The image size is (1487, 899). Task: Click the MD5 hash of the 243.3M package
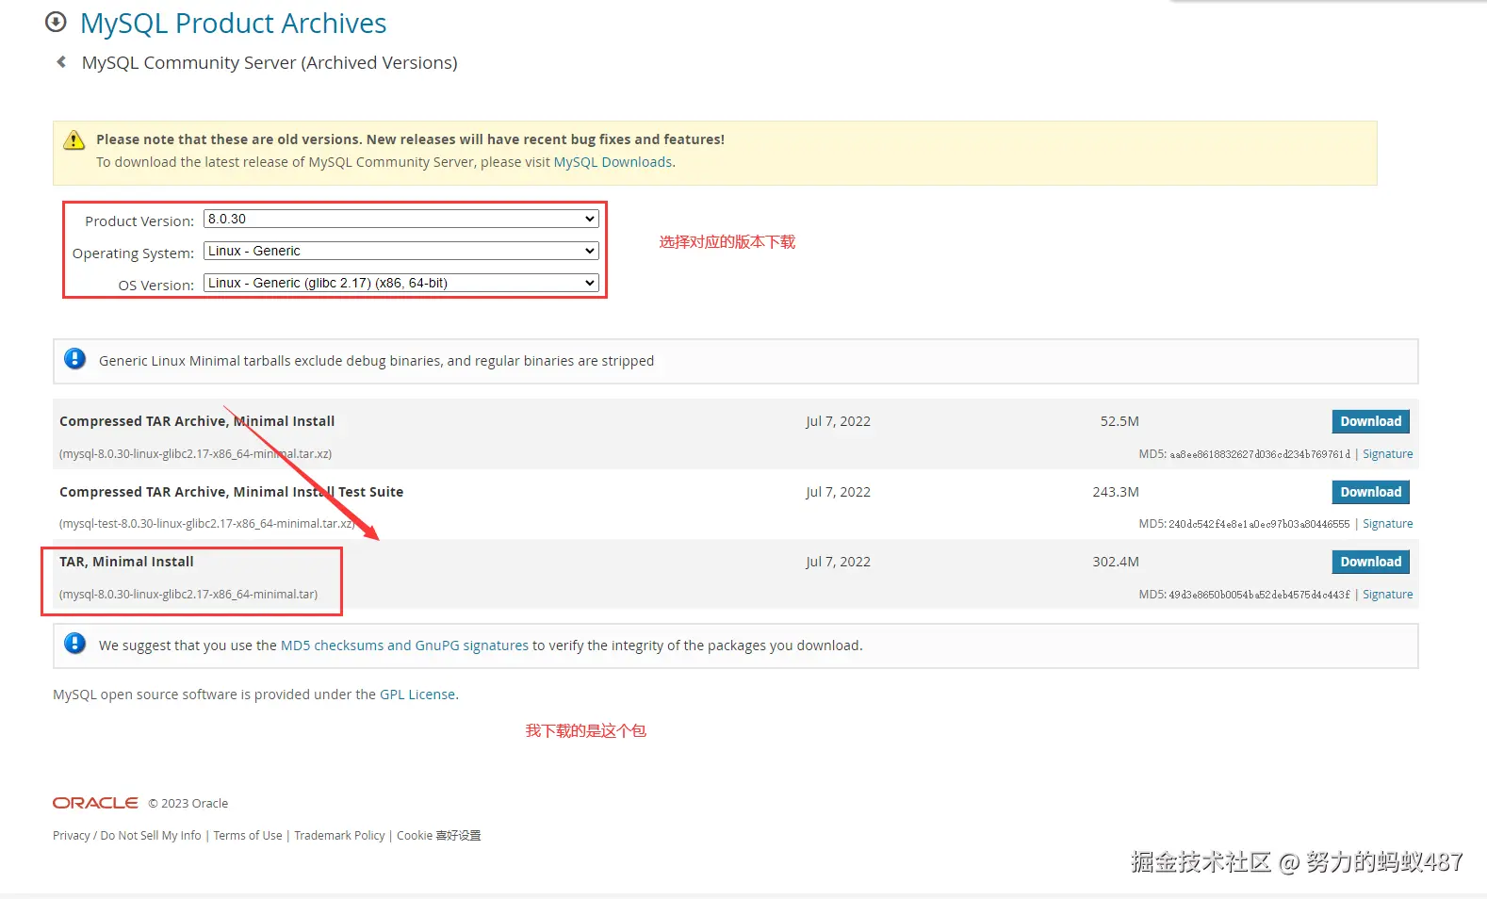tap(1259, 524)
